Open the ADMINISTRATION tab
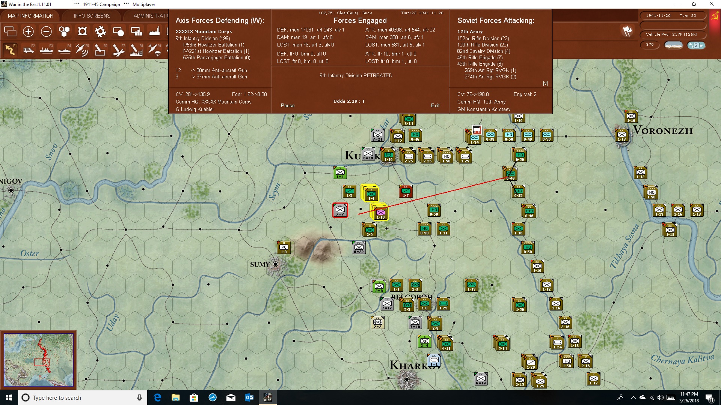721x405 pixels. pos(150,16)
